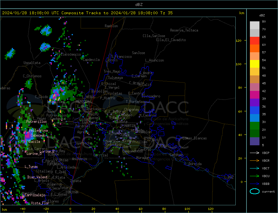The width and height of the screenshot is (278, 213).
Task: Click the legend value 65
Action: click(x=264, y=37)
